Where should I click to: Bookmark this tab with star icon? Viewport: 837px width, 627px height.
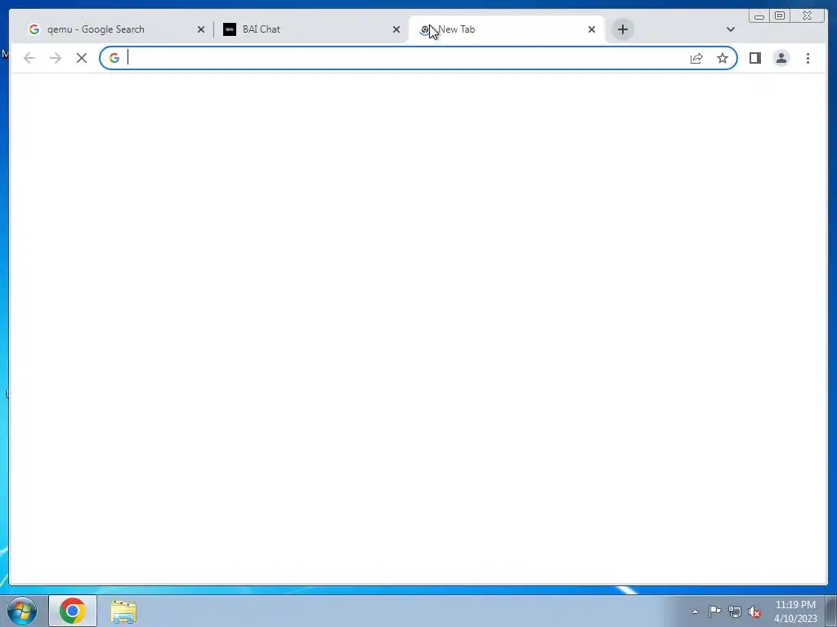(723, 58)
